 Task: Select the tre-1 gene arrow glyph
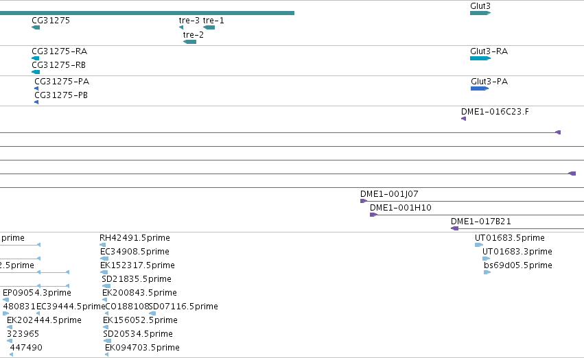209,27
